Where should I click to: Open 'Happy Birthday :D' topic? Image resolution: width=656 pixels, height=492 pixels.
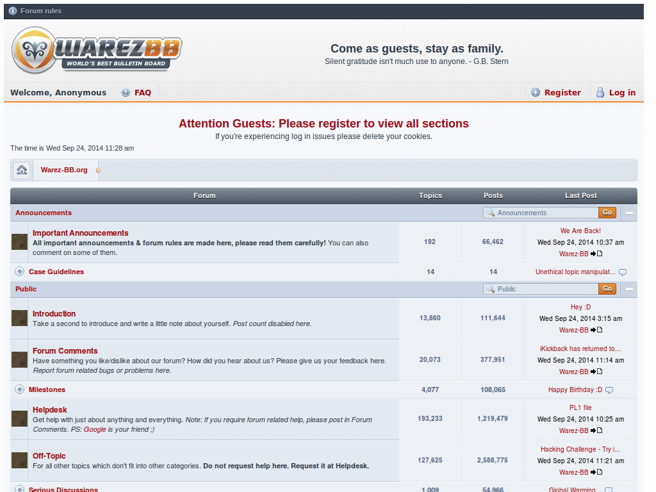pyautogui.click(x=575, y=389)
